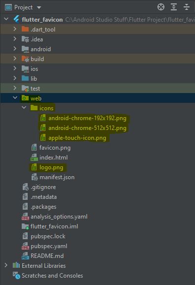Click the favicon.png image file icon
Viewport: 195px width, 285px height.
click(x=34, y=147)
